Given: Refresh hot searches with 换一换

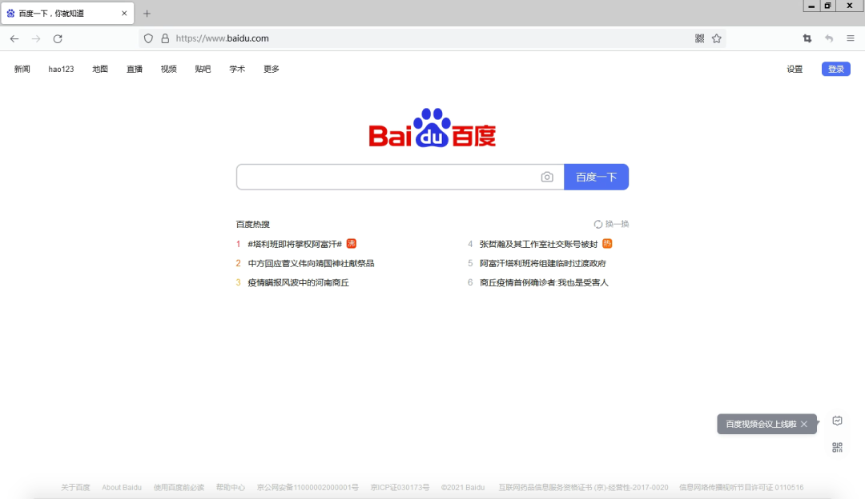Looking at the screenshot, I should pos(611,224).
